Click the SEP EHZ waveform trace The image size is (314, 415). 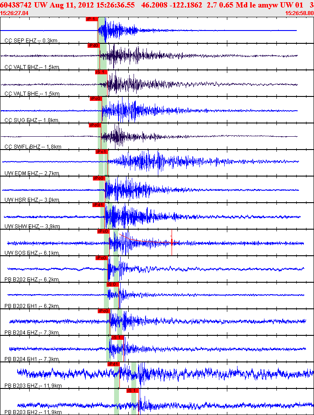pyautogui.click(x=148, y=31)
